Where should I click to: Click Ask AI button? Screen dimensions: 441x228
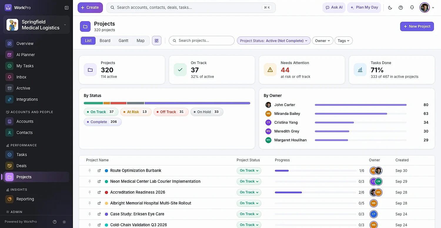tap(334, 8)
